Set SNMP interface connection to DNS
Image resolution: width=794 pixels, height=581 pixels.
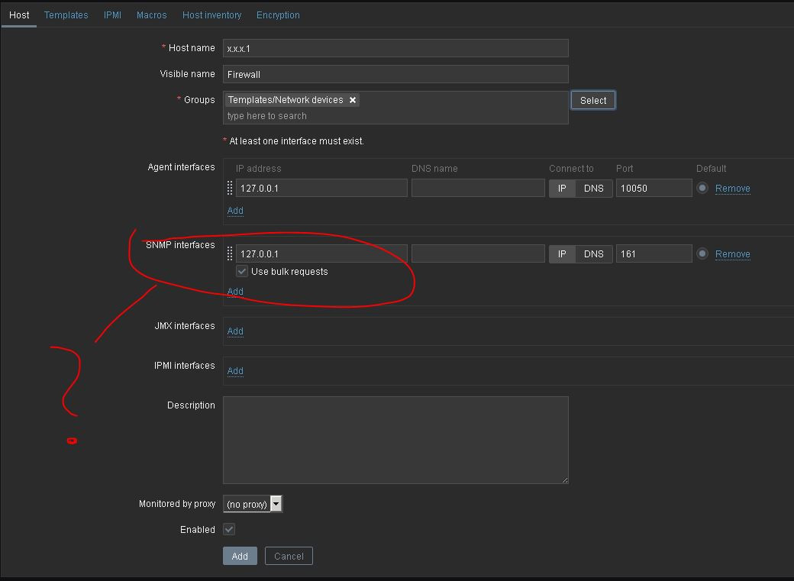click(x=593, y=254)
